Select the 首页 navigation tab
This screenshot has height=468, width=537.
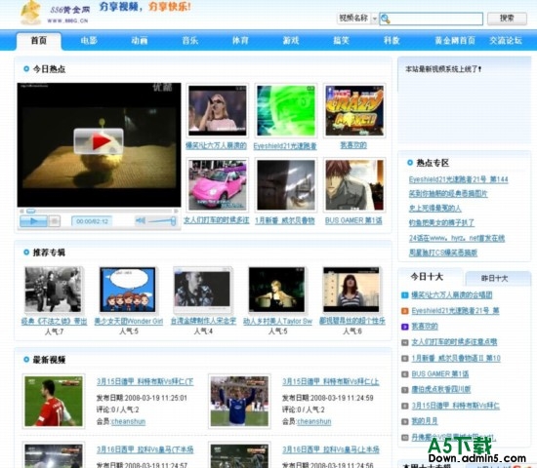(39, 41)
